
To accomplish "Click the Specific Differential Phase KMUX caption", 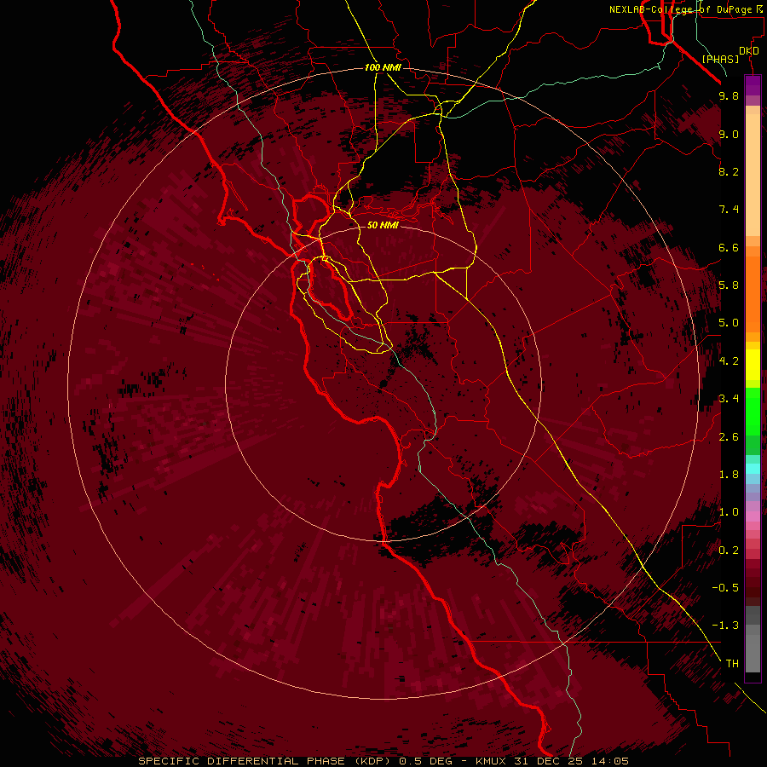I will click(x=383, y=761).
